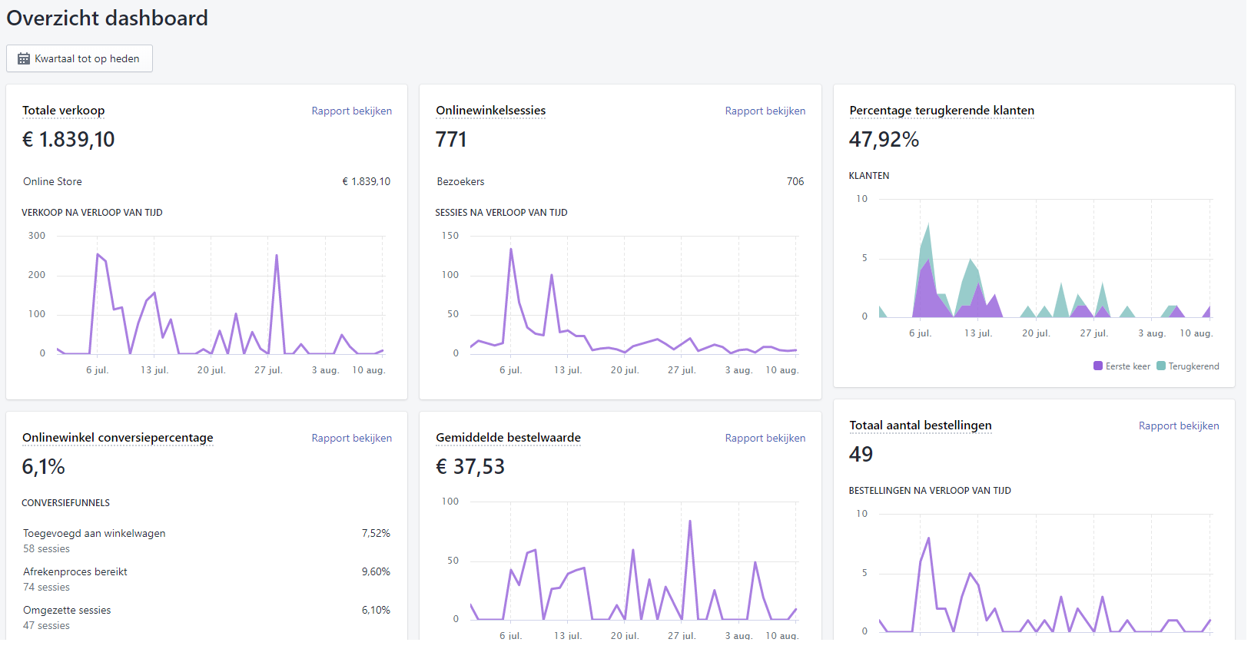This screenshot has width=1251, height=649.
Task: Click the 27 jul. peak in sales chart
Action: click(277, 256)
